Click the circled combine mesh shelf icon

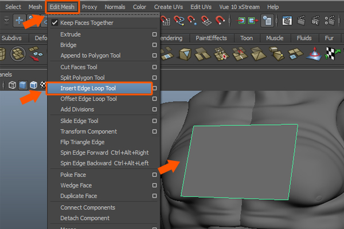click(x=18, y=54)
